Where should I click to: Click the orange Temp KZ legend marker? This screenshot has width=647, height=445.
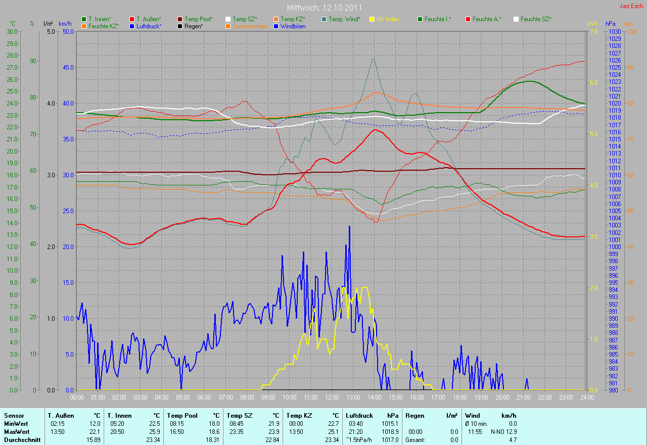click(x=276, y=19)
